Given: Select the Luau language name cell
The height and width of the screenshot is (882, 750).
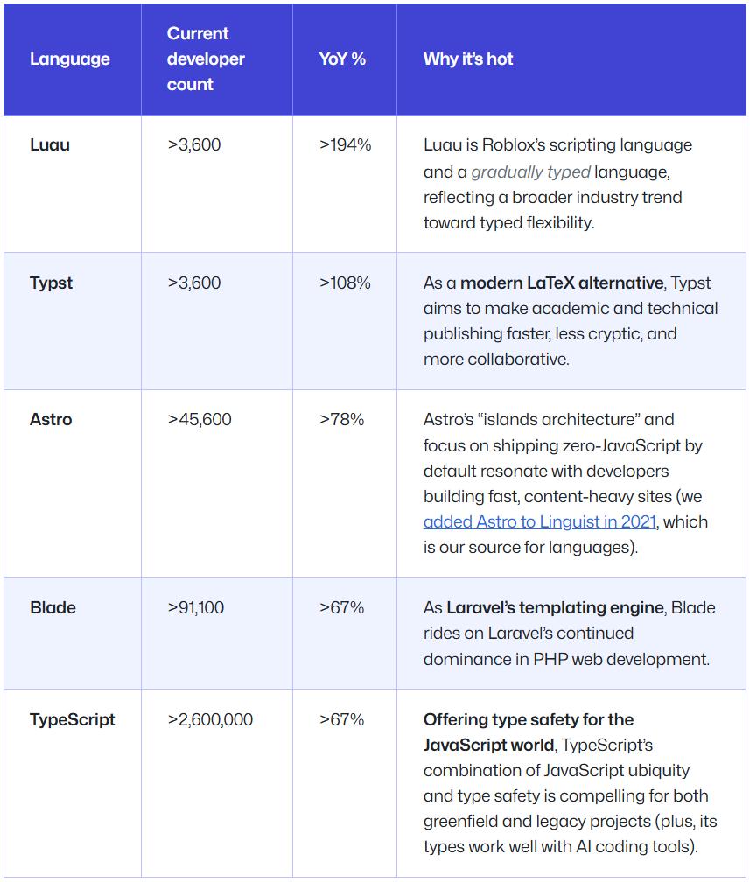Looking at the screenshot, I should pos(50,145).
